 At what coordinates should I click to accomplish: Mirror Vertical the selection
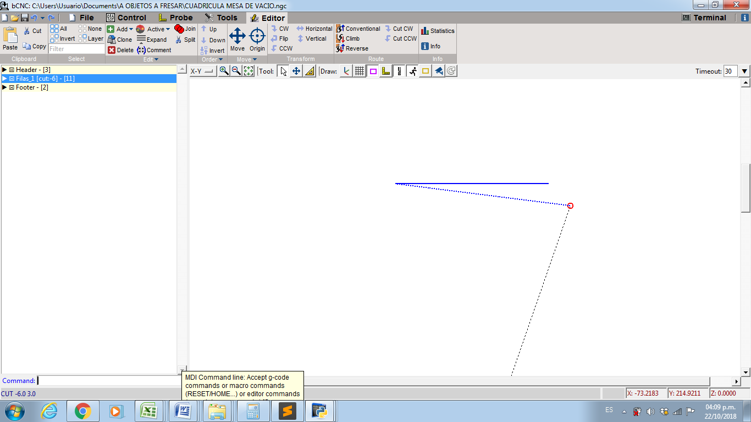point(312,38)
